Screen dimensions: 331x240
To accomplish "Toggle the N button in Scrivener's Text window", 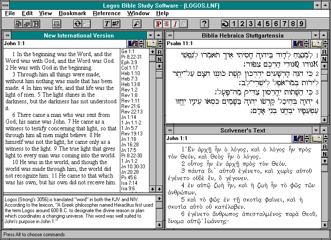I will click(325, 154).
